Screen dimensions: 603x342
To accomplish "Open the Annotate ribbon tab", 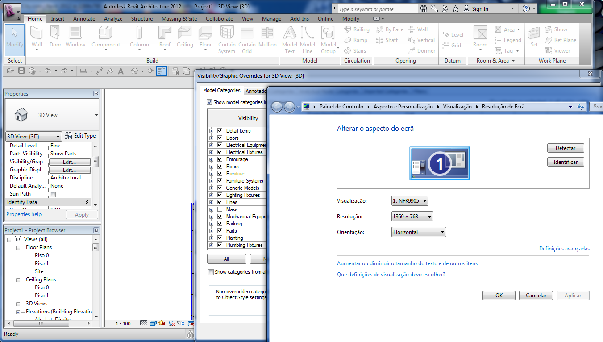I will click(84, 19).
